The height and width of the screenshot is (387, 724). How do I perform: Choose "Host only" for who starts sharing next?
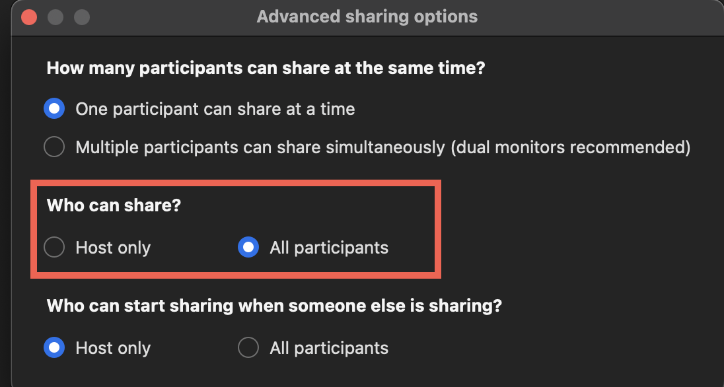click(x=54, y=347)
